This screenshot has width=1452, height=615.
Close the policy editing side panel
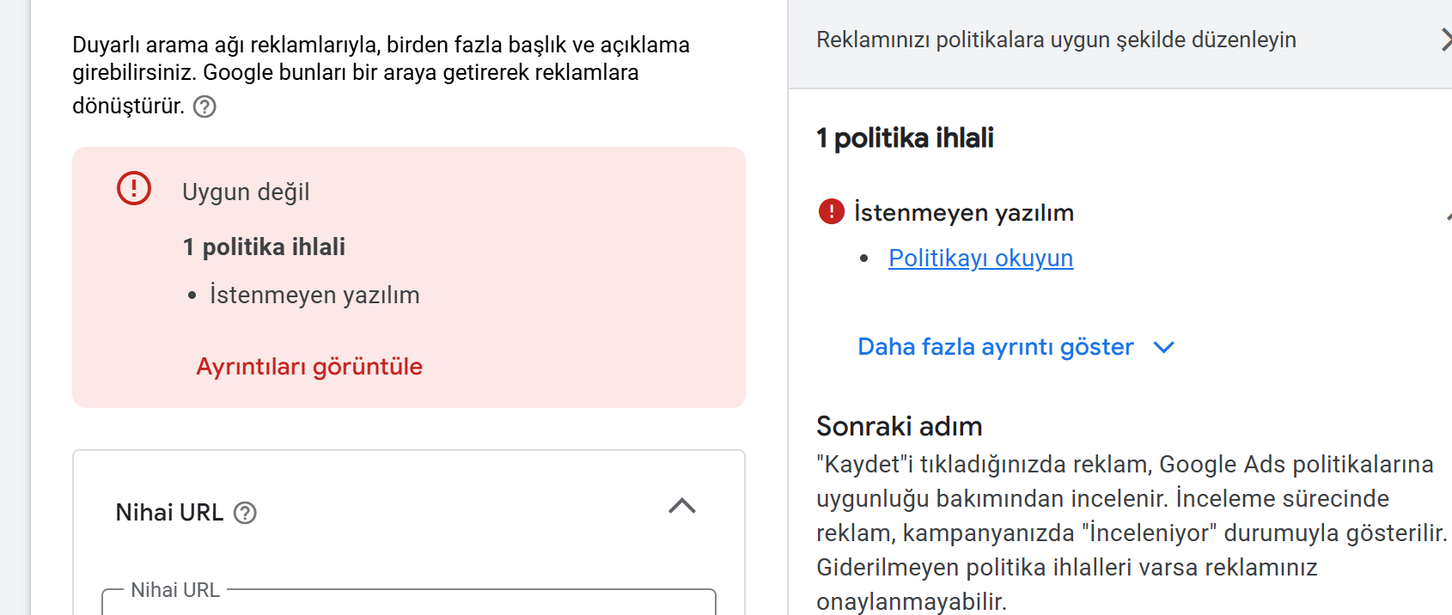point(1446,40)
